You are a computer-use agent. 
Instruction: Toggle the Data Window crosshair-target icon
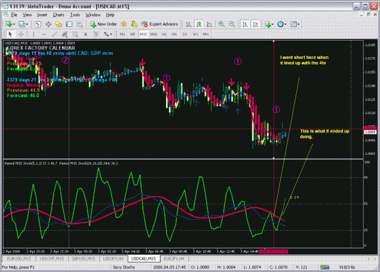point(48,24)
